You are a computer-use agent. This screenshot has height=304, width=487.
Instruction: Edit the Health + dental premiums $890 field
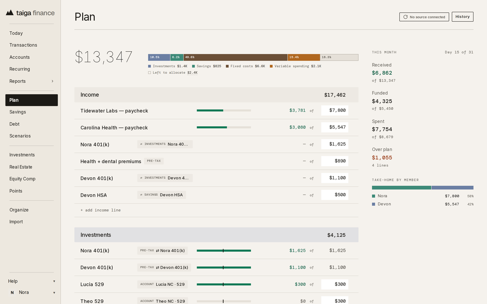tap(335, 161)
